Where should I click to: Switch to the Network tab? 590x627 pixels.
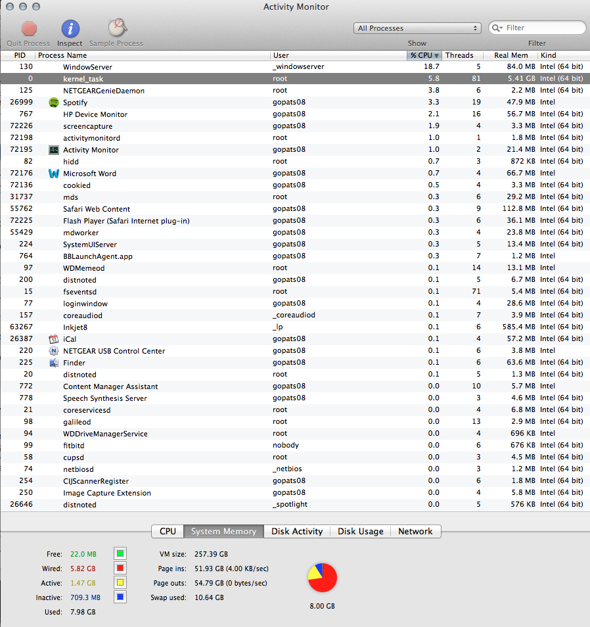(x=415, y=531)
